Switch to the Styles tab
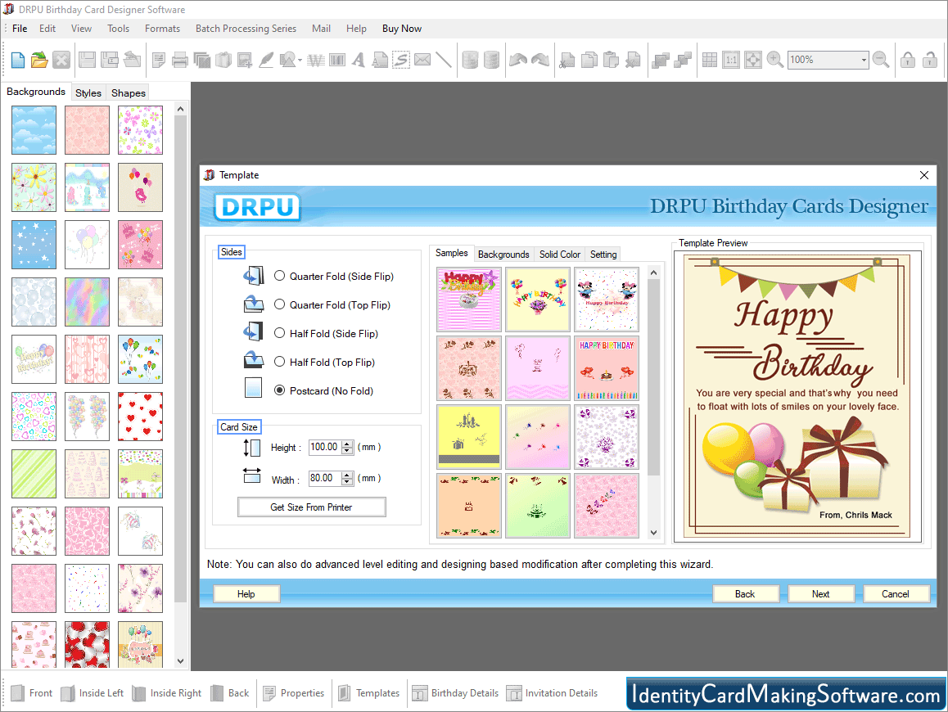 (88, 93)
